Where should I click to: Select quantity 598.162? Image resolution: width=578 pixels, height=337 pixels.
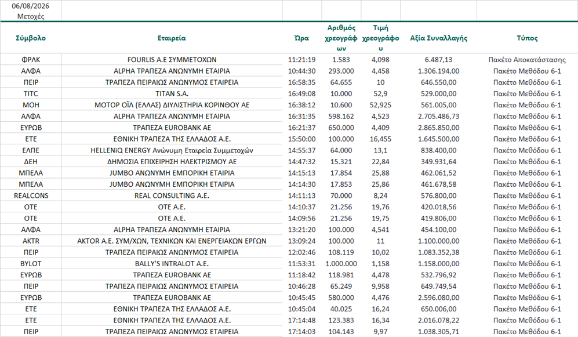(x=341, y=116)
